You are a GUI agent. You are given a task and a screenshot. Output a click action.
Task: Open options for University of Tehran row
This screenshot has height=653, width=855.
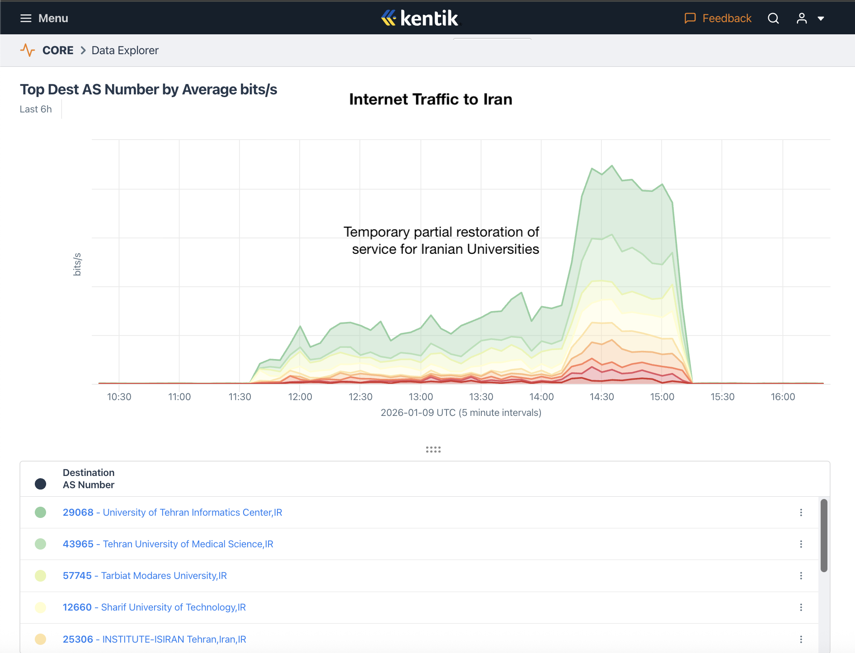pos(801,513)
